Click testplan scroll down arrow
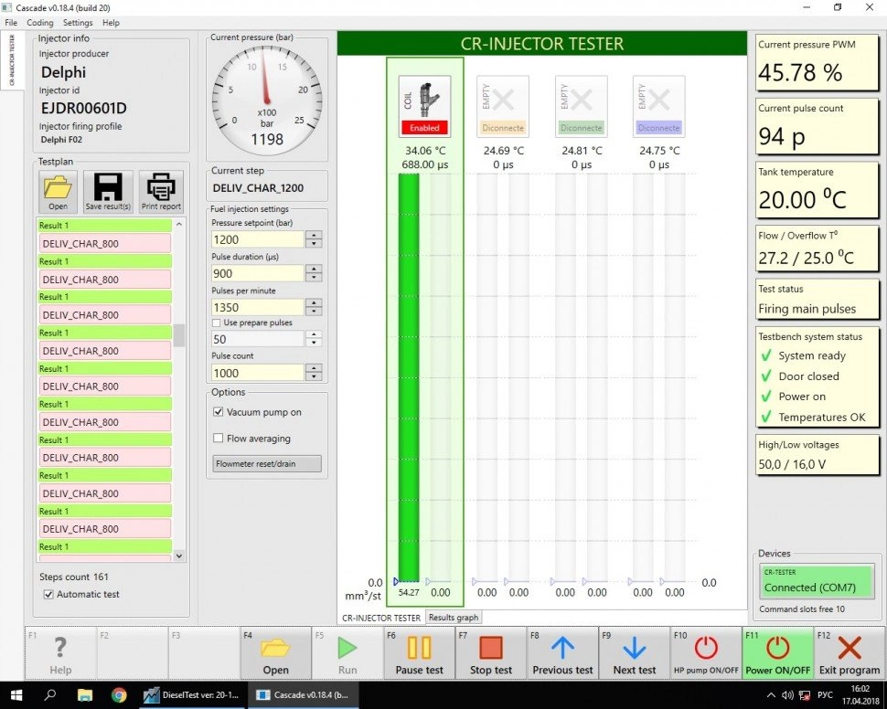Image resolution: width=887 pixels, height=709 pixels. pyautogui.click(x=178, y=556)
